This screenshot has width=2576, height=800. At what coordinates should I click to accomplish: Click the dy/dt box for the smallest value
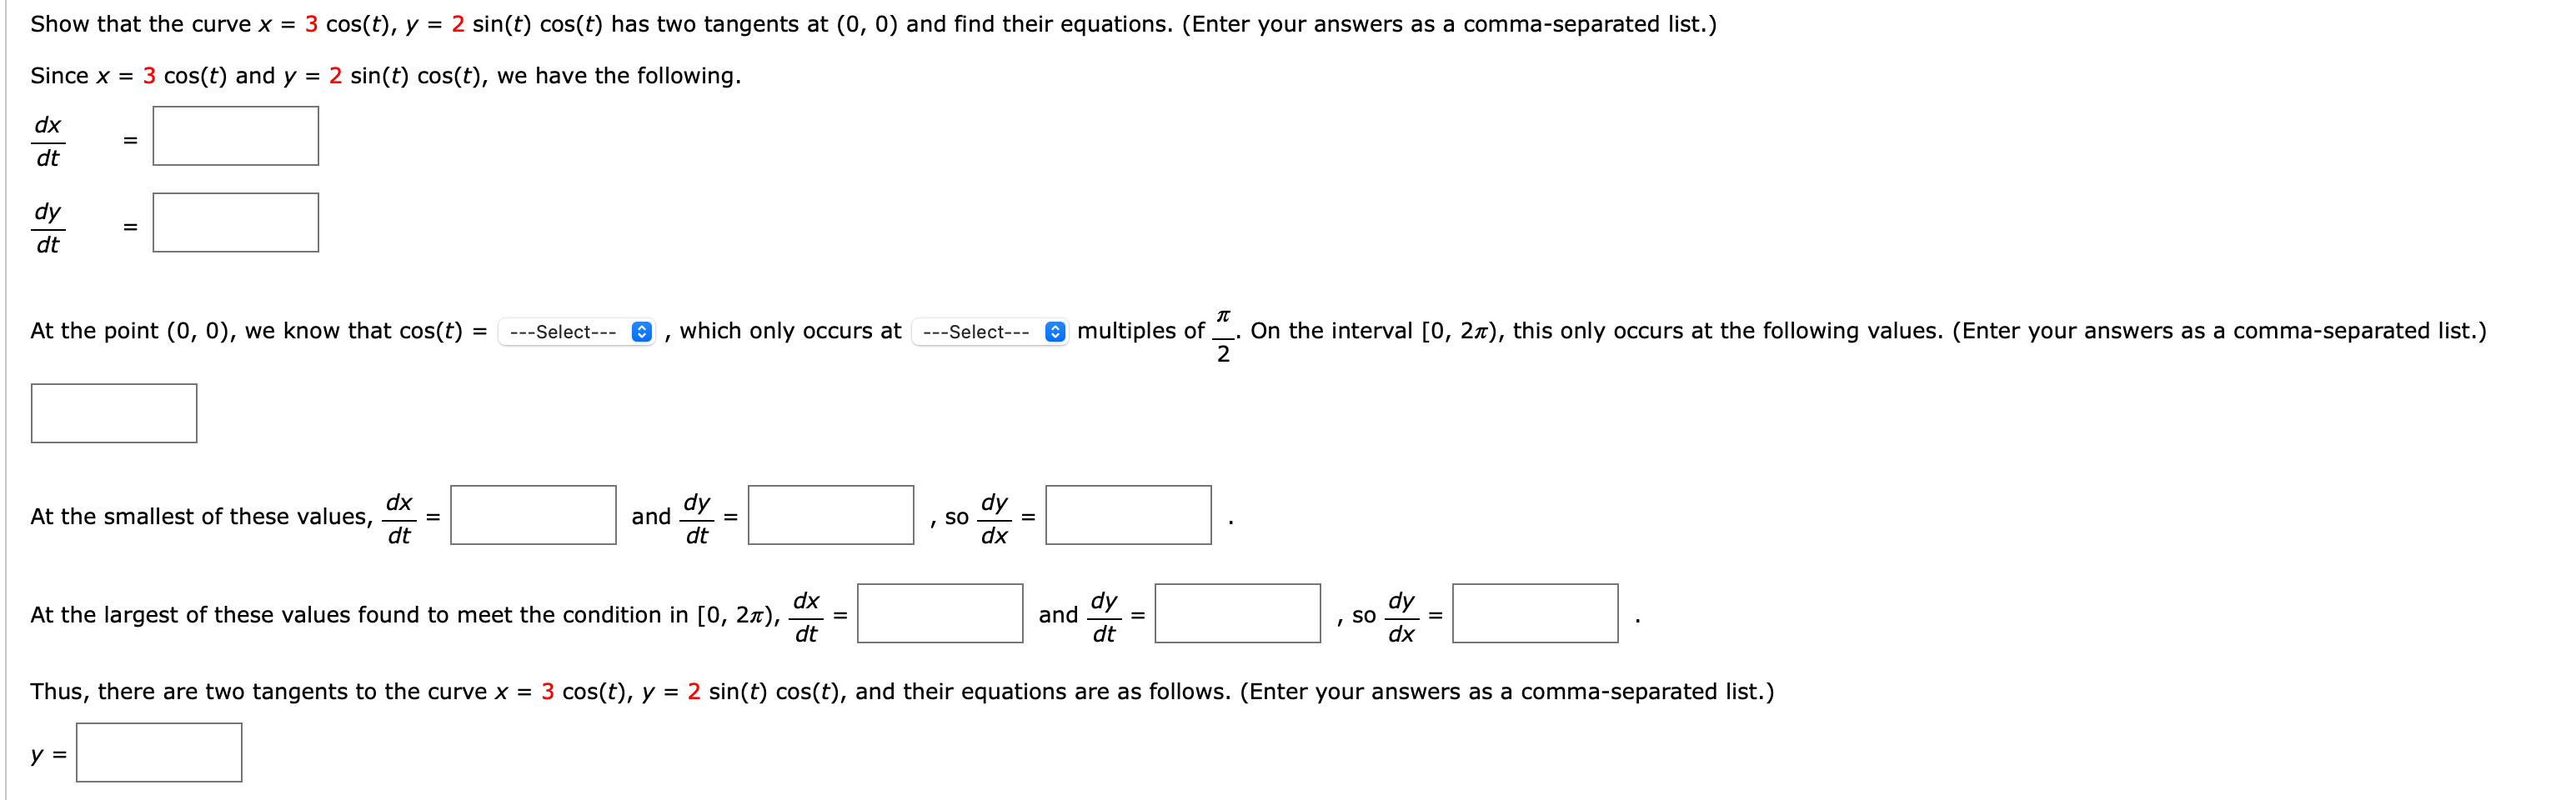pos(831,516)
